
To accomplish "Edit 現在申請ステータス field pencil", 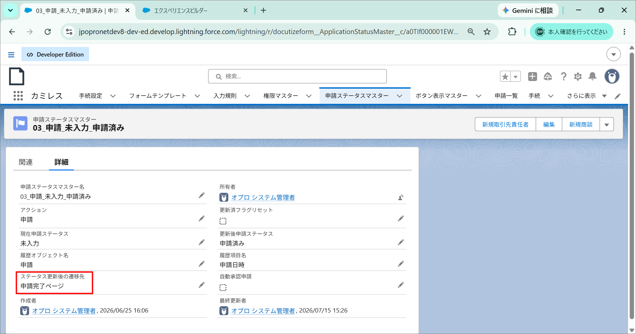I will point(202,242).
